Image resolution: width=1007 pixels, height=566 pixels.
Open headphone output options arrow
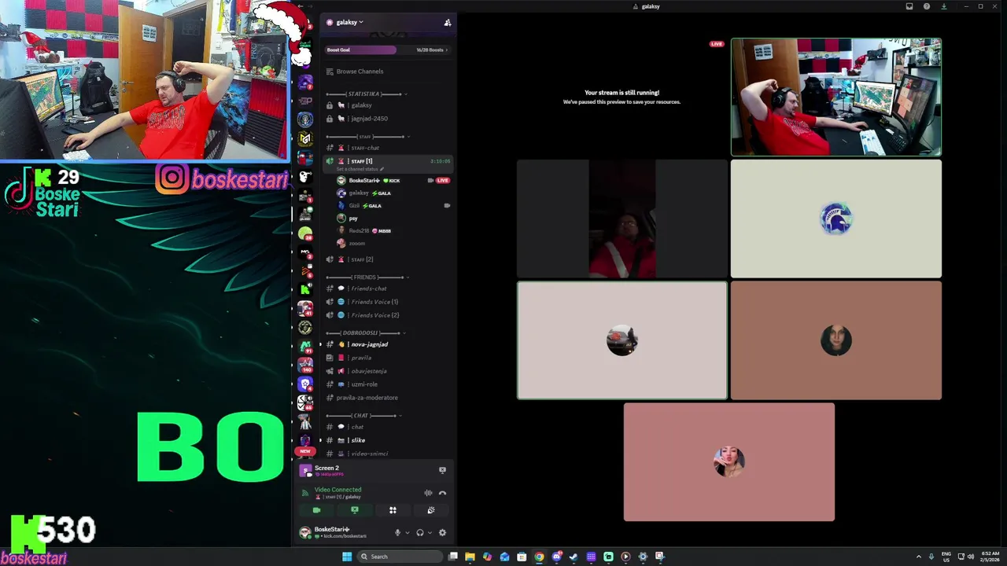point(430,532)
